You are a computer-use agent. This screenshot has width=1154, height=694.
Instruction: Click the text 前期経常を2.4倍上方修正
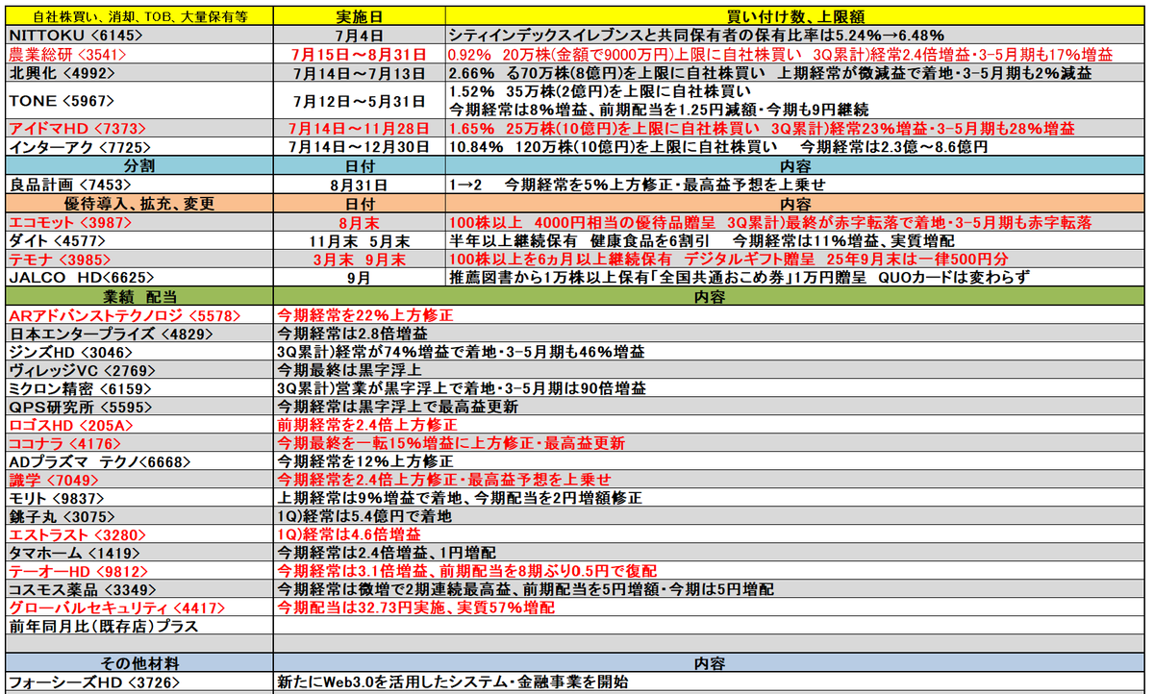point(367,425)
